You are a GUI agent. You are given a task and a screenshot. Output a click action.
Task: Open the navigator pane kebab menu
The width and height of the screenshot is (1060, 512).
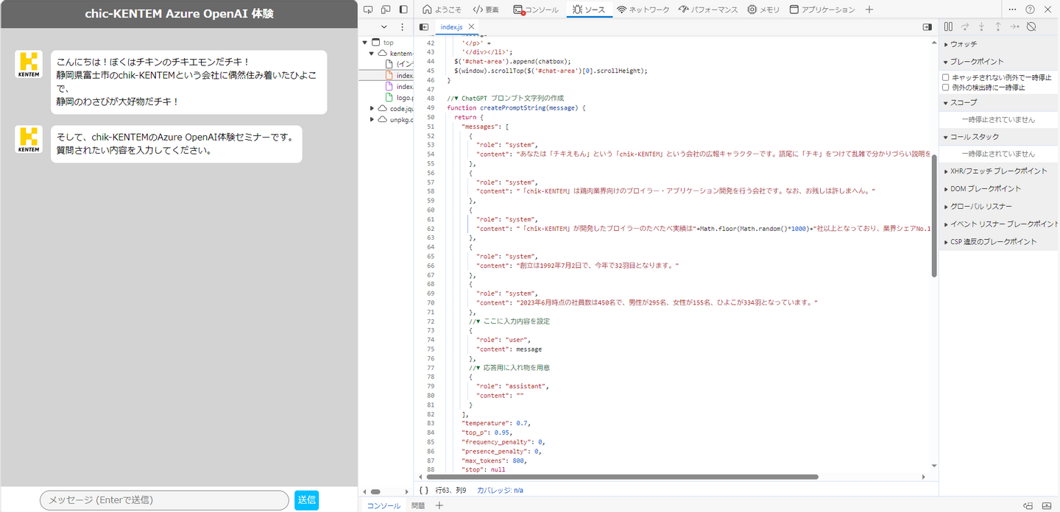click(x=402, y=26)
